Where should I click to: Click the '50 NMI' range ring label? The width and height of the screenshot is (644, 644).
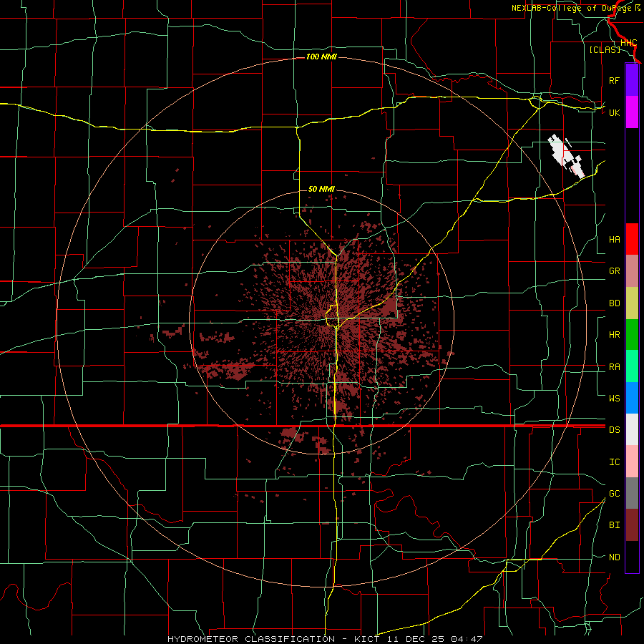pos(321,189)
